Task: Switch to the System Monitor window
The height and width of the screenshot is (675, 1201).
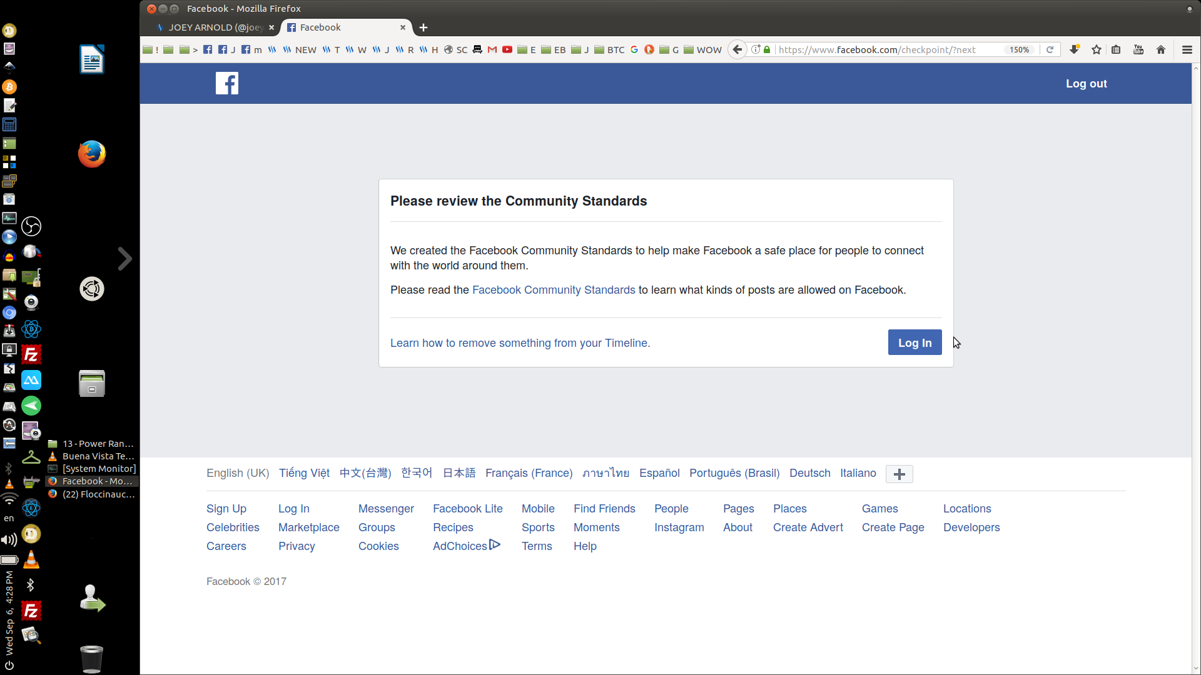Action: click(92, 469)
